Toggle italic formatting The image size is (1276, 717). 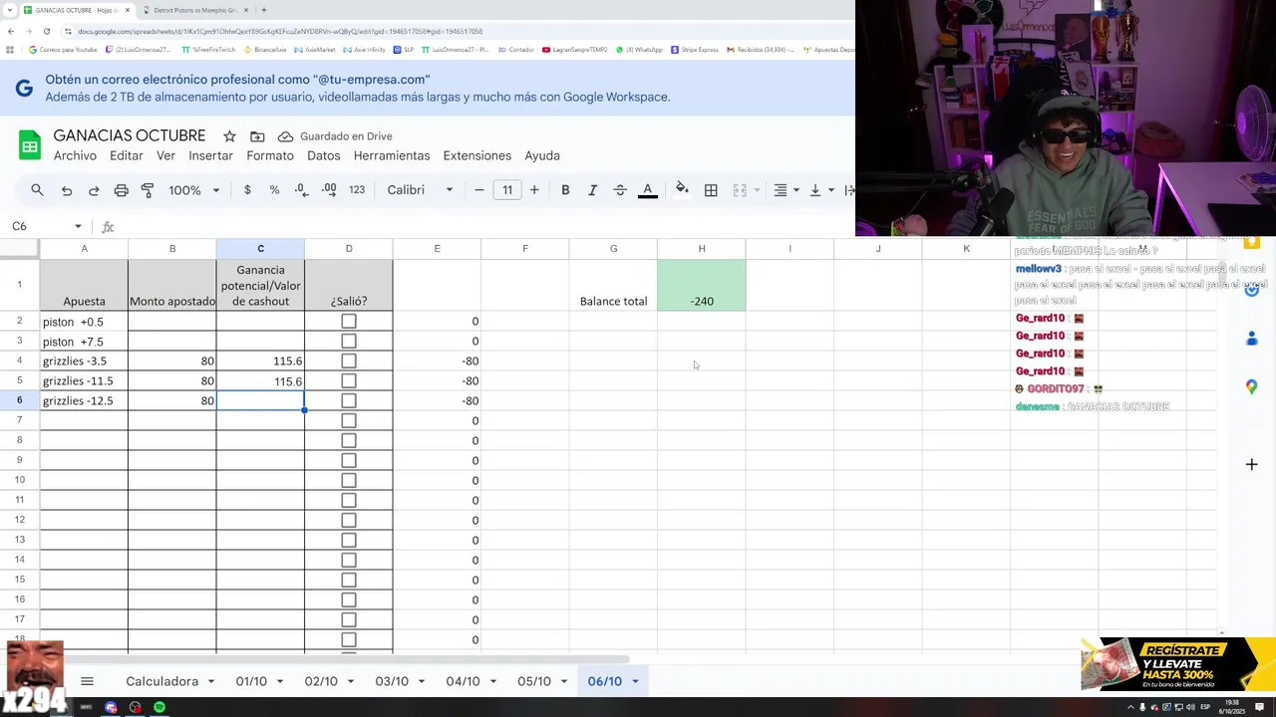pyautogui.click(x=592, y=190)
